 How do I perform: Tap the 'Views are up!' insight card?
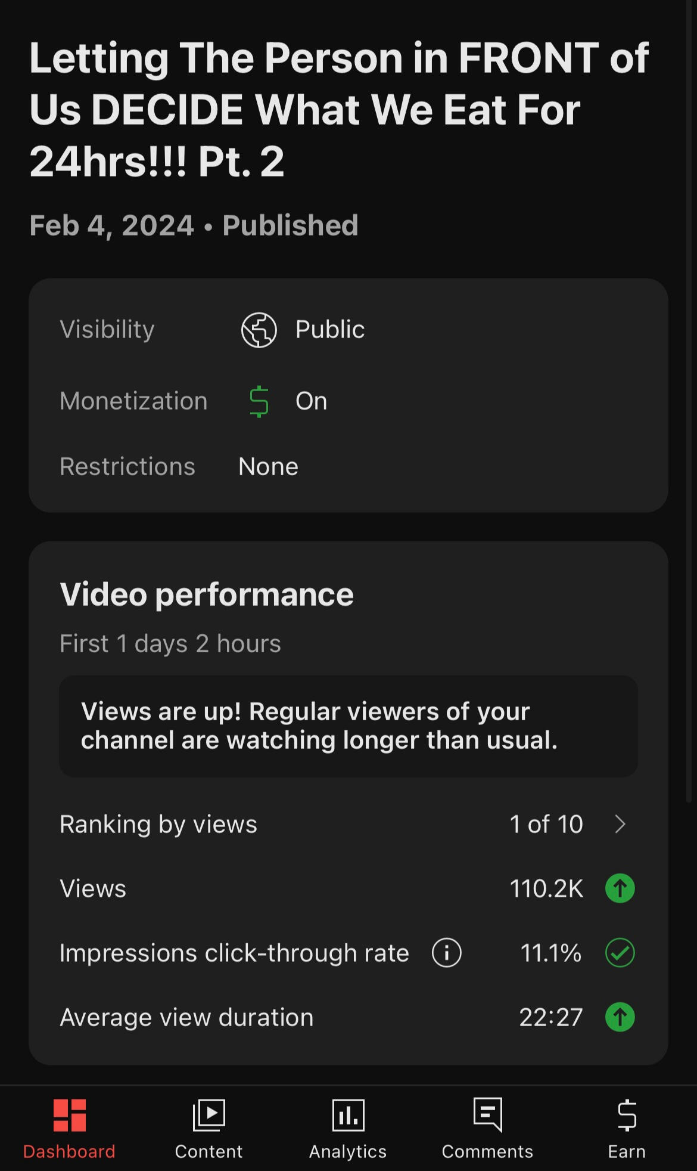click(348, 726)
